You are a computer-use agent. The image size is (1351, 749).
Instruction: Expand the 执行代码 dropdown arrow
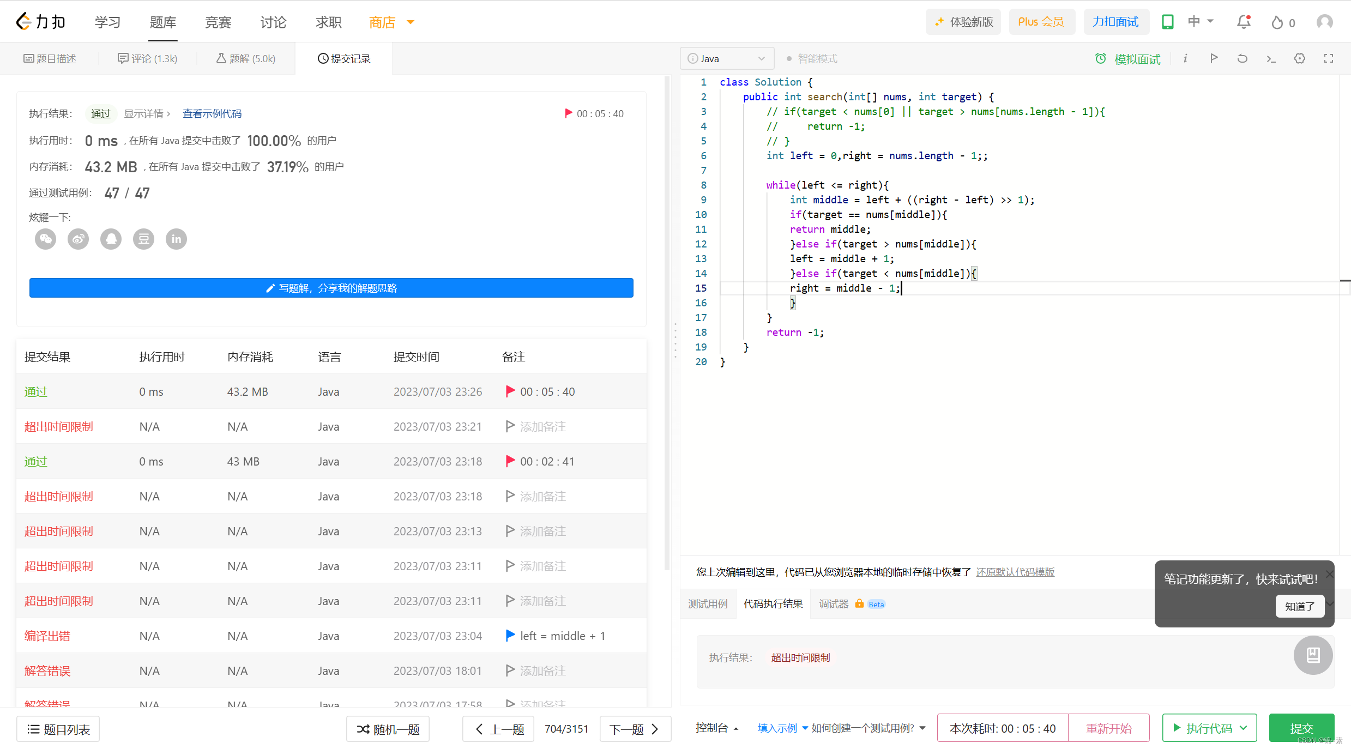tap(1244, 728)
